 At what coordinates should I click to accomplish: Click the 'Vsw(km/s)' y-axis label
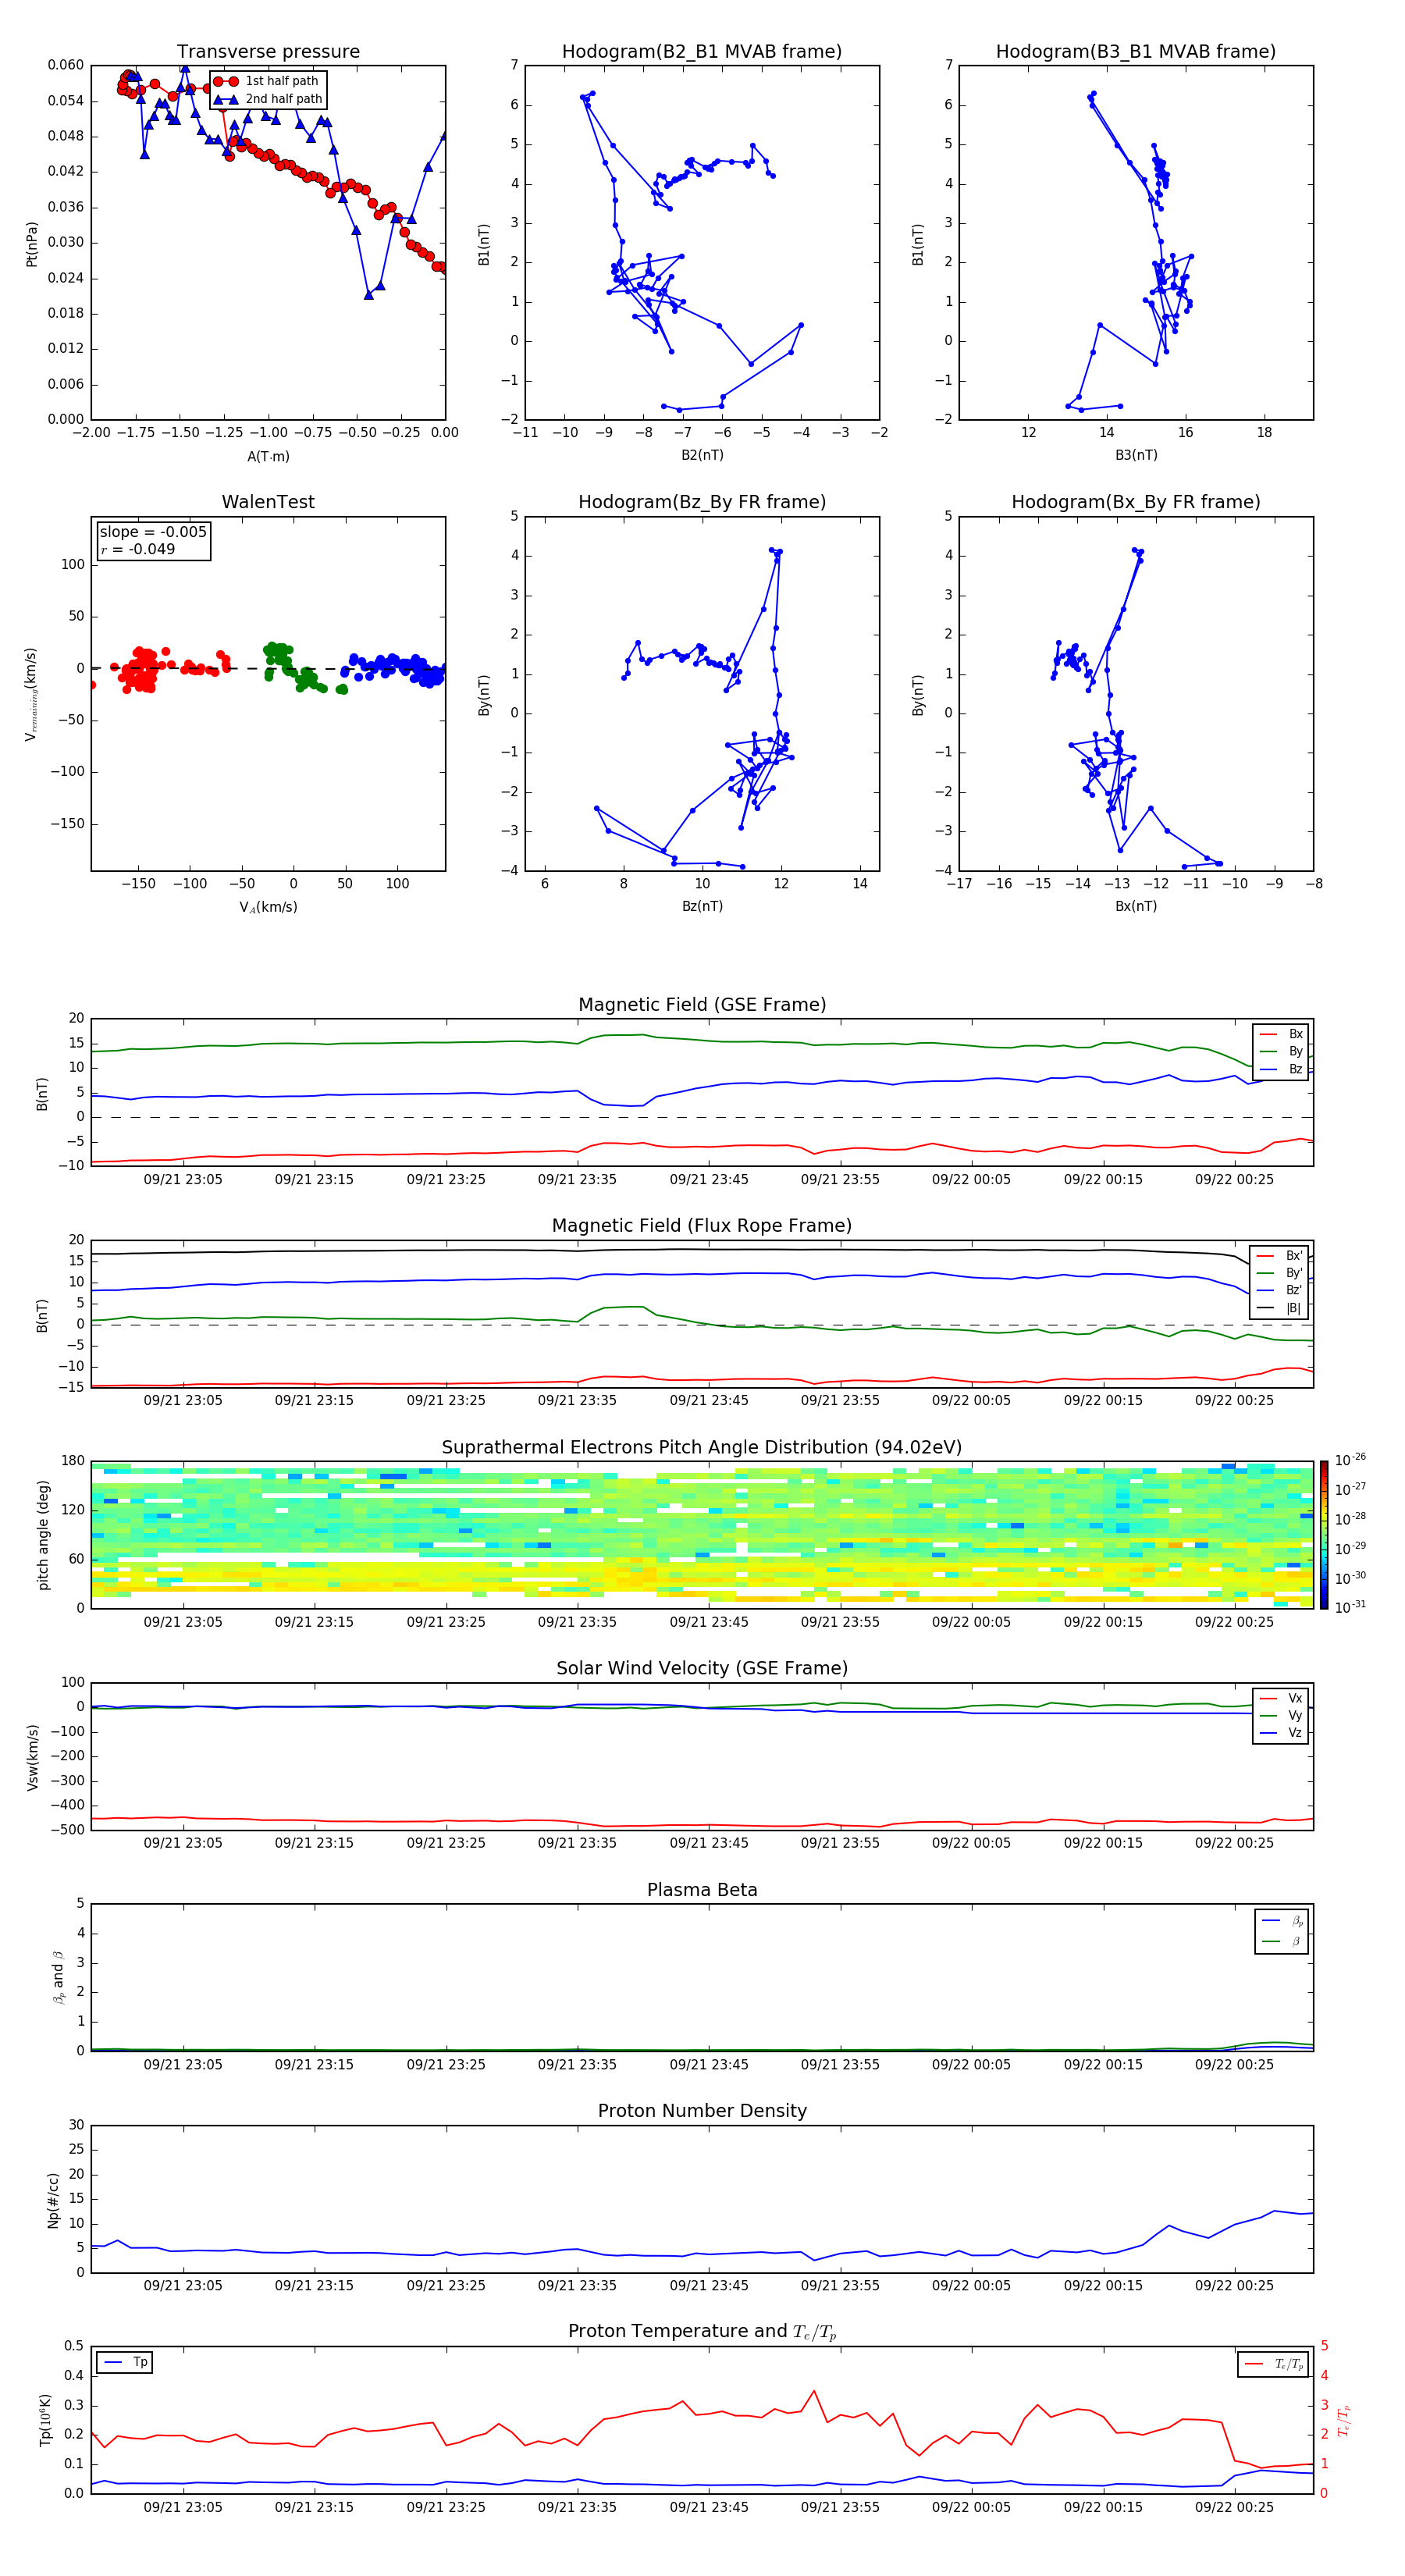(32, 1757)
